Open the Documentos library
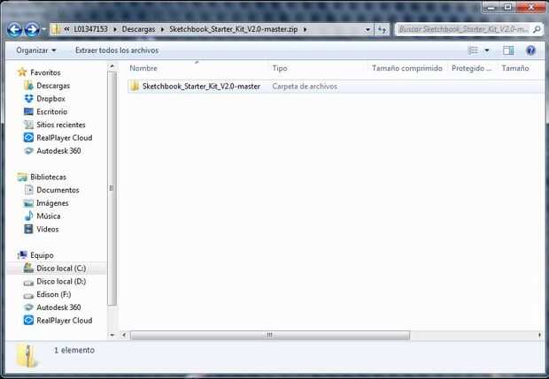The height and width of the screenshot is (379, 549). [x=58, y=190]
